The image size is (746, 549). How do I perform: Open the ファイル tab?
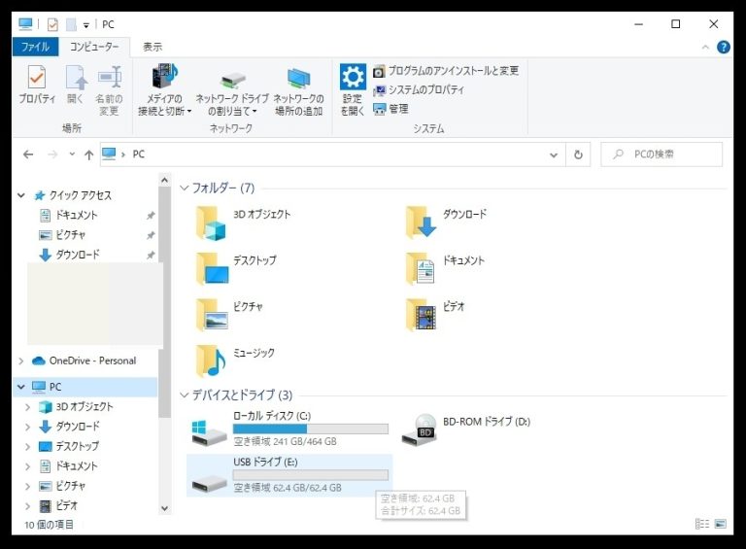click(x=35, y=47)
